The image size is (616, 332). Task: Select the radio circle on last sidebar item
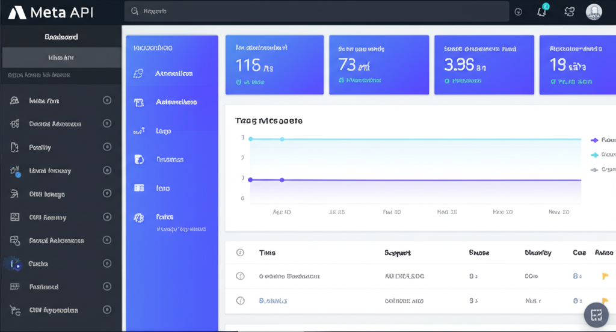click(107, 310)
